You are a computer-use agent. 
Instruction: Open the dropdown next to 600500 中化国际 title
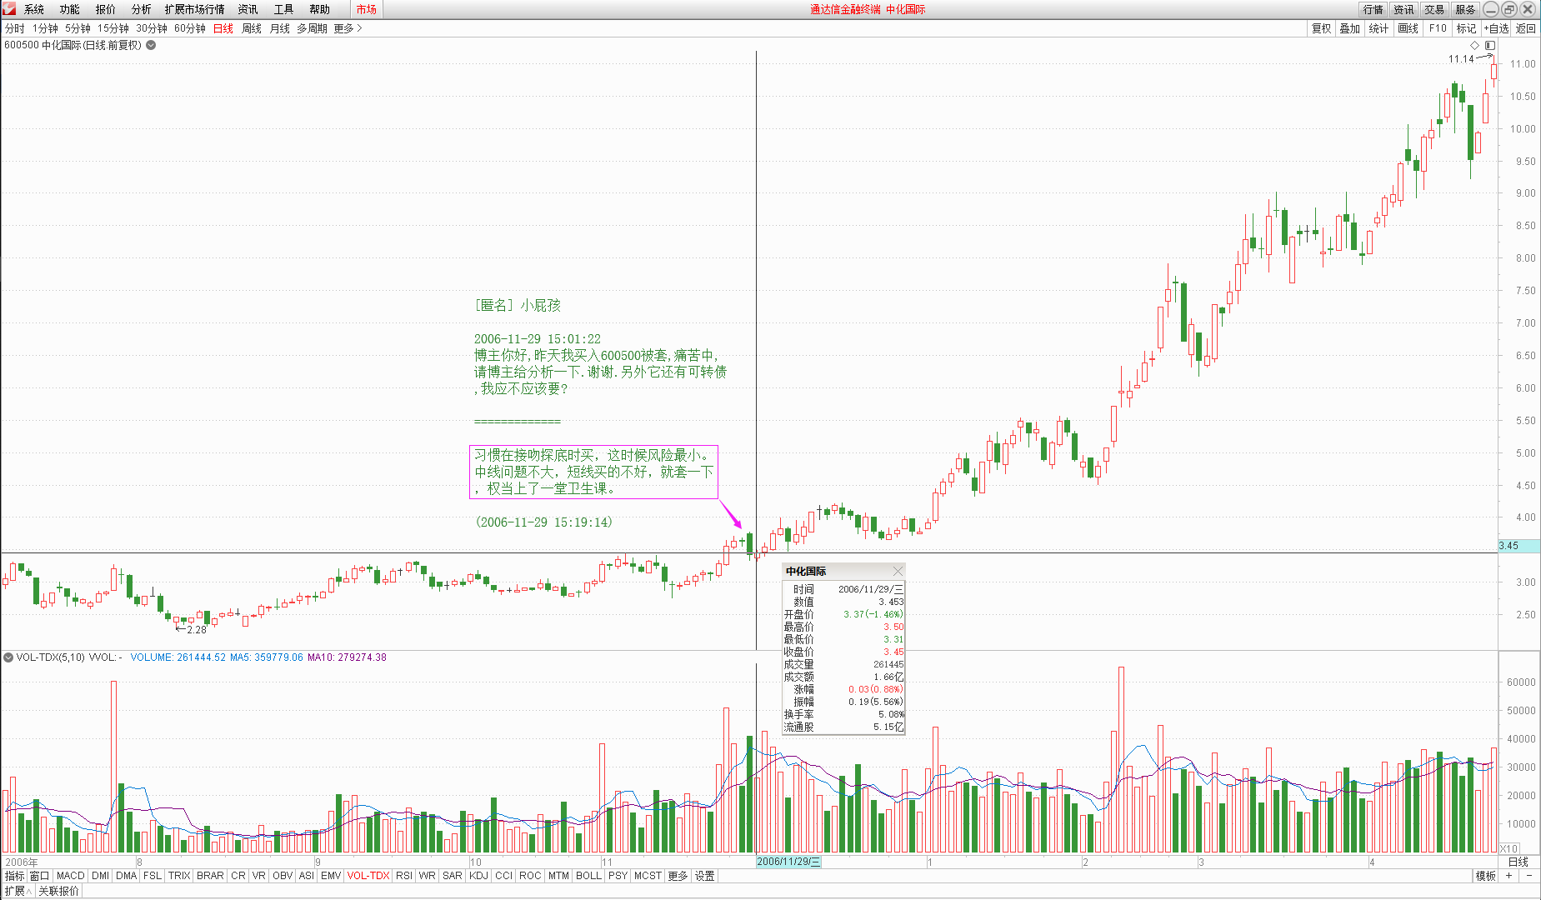(151, 45)
